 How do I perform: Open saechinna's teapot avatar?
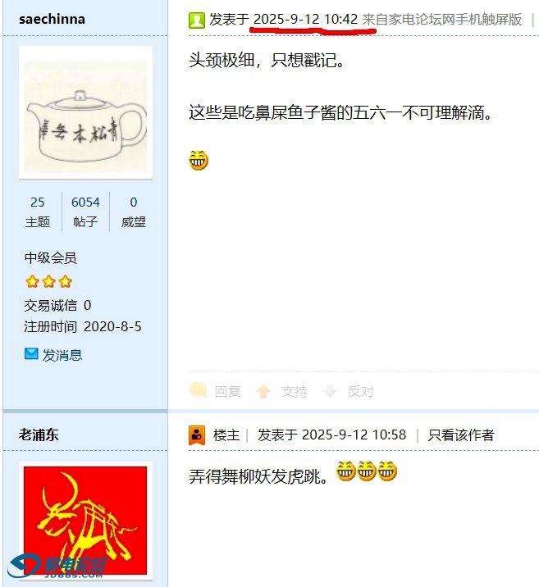coord(86,112)
